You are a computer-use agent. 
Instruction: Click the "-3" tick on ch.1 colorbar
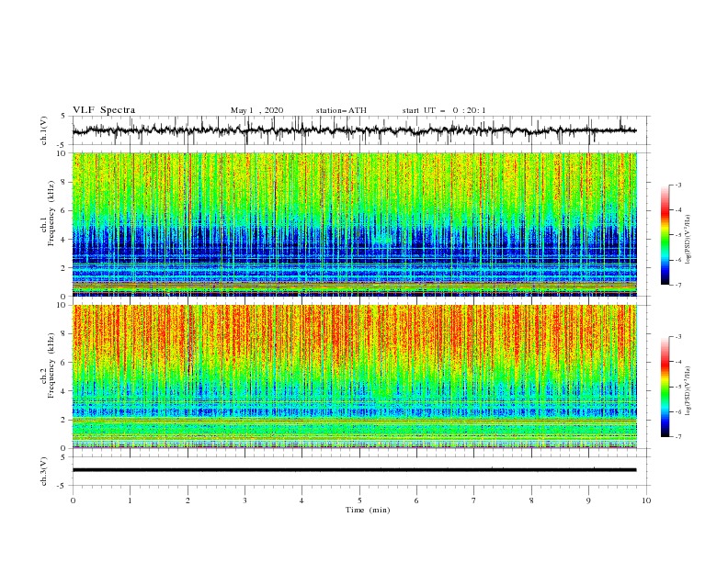click(x=677, y=185)
